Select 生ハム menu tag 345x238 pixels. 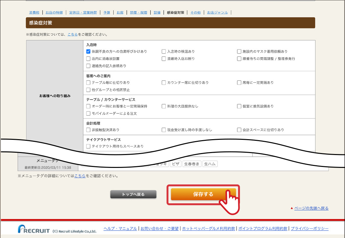(210, 164)
